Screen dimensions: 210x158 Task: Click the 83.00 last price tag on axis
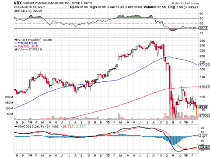pyautogui.click(x=203, y=108)
